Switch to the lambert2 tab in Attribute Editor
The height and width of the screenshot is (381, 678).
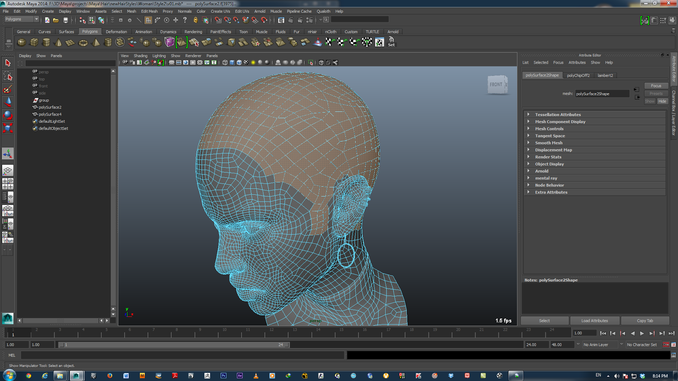click(x=605, y=75)
